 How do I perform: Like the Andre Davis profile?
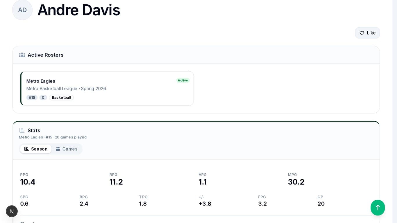(367, 33)
